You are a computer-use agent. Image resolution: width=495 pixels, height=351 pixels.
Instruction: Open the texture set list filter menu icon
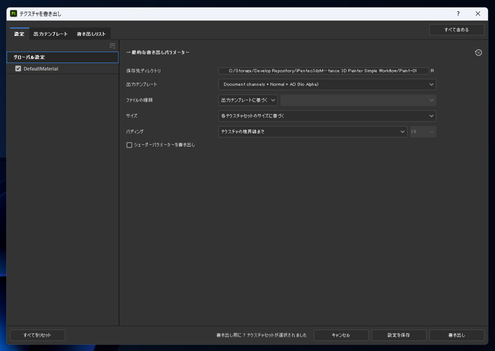coord(113,46)
